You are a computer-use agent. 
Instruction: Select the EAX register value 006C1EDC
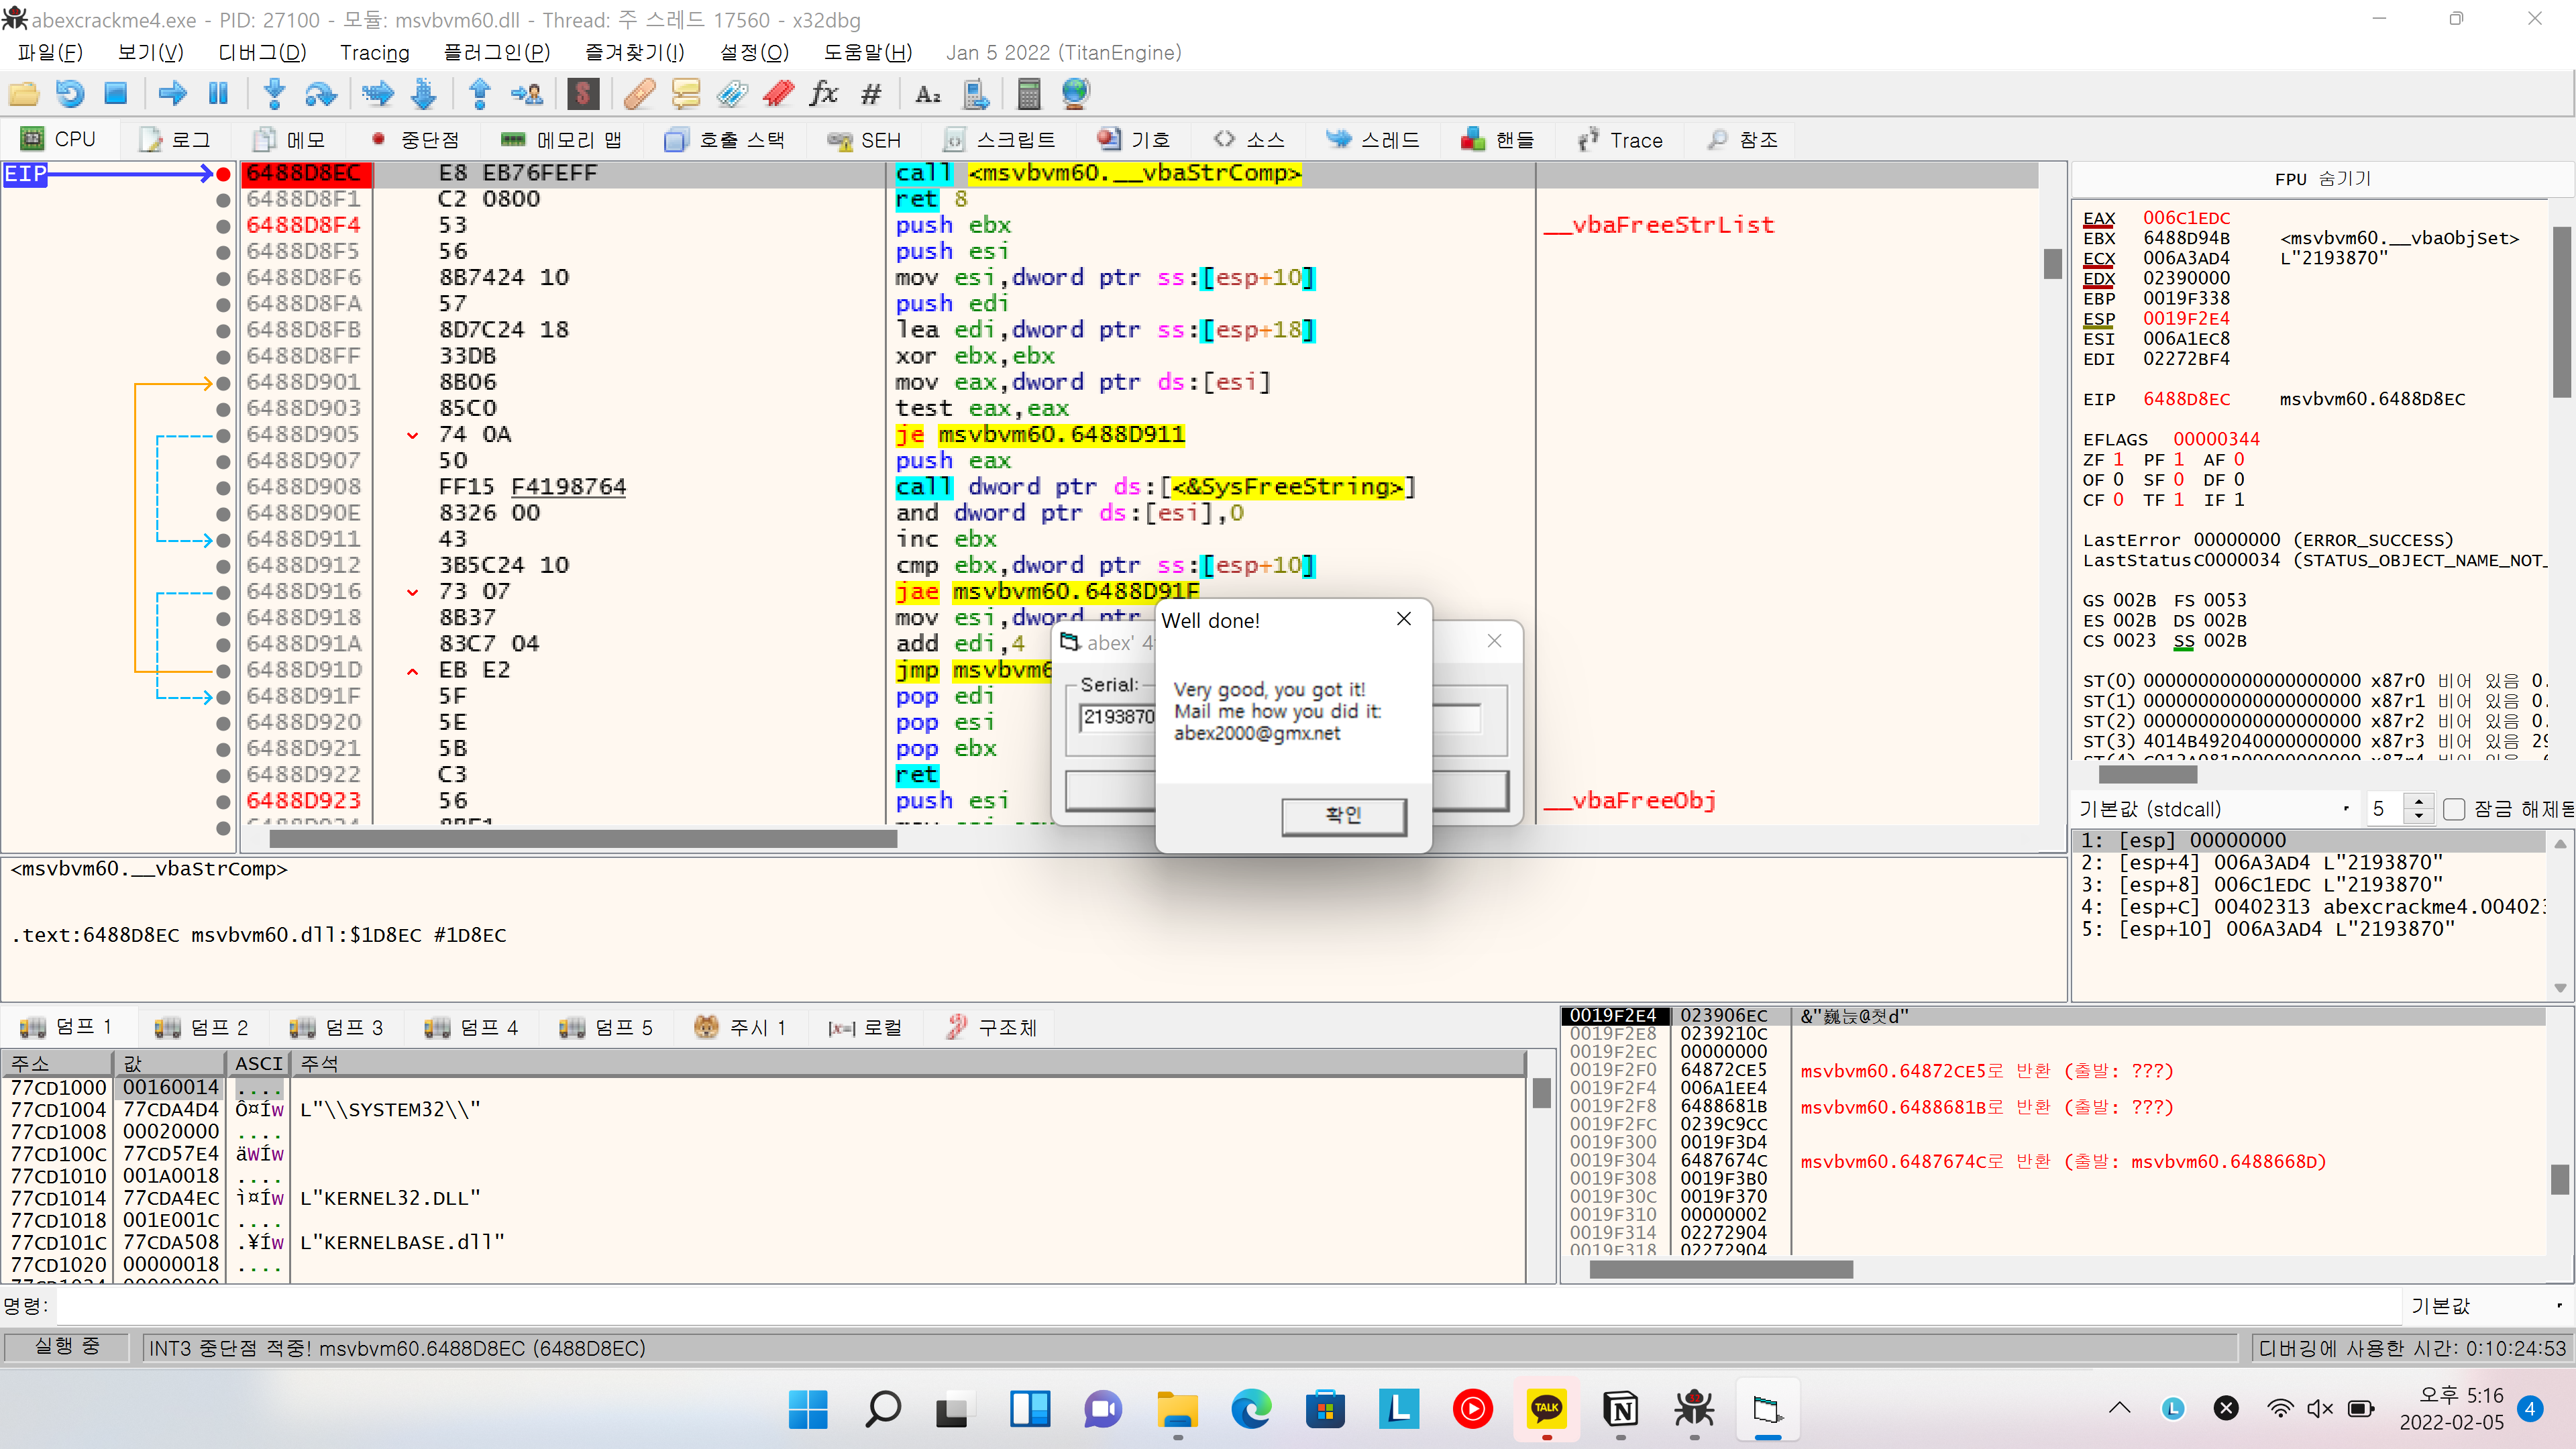2186,218
